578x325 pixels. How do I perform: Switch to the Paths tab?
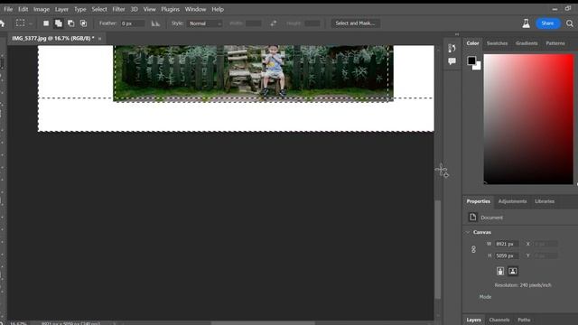[524, 320]
